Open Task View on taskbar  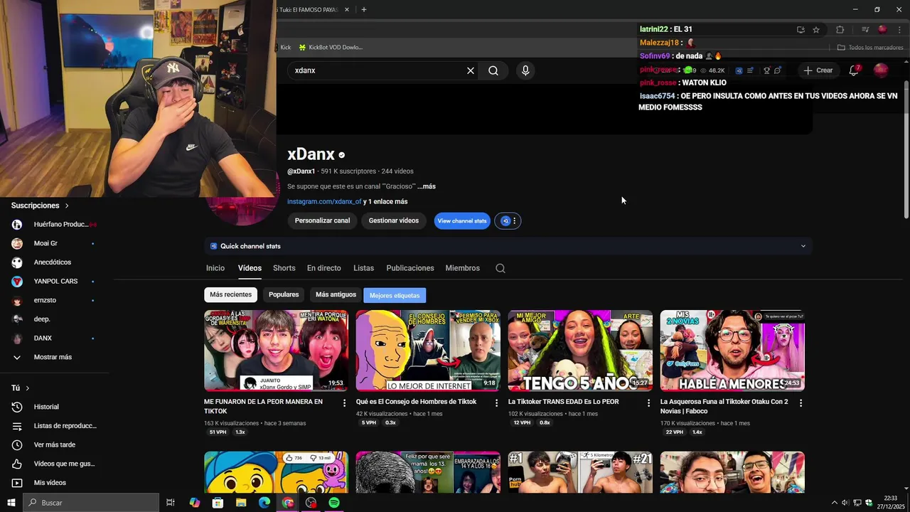tap(171, 503)
